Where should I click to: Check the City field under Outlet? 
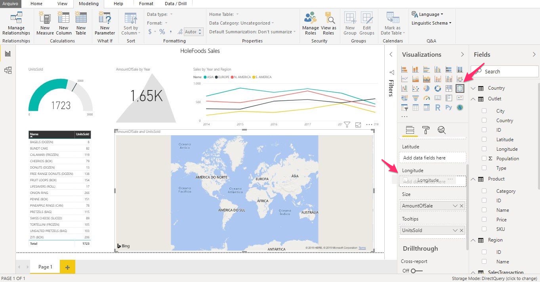pos(484,111)
